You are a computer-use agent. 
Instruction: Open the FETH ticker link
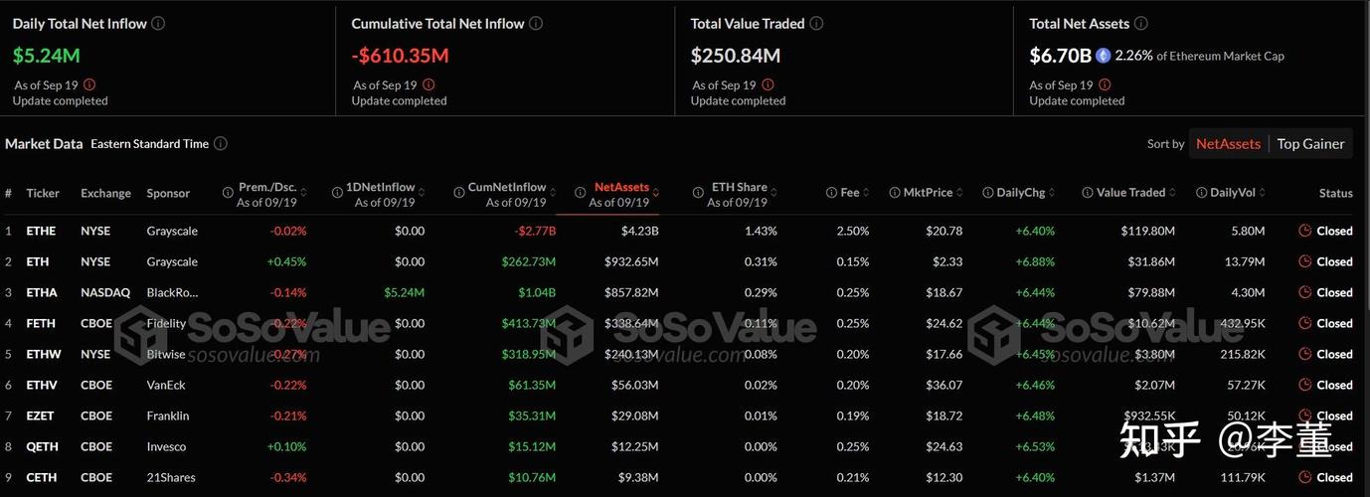click(x=42, y=323)
